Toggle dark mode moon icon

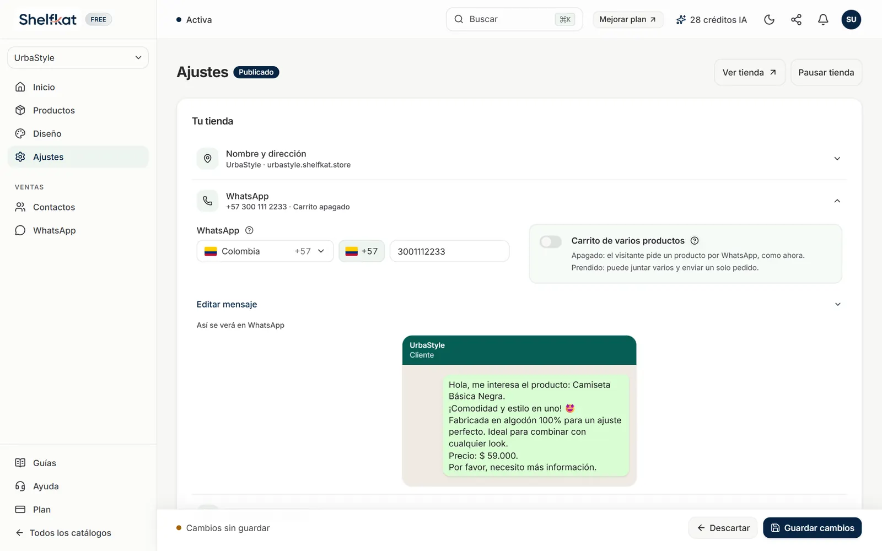tap(769, 20)
